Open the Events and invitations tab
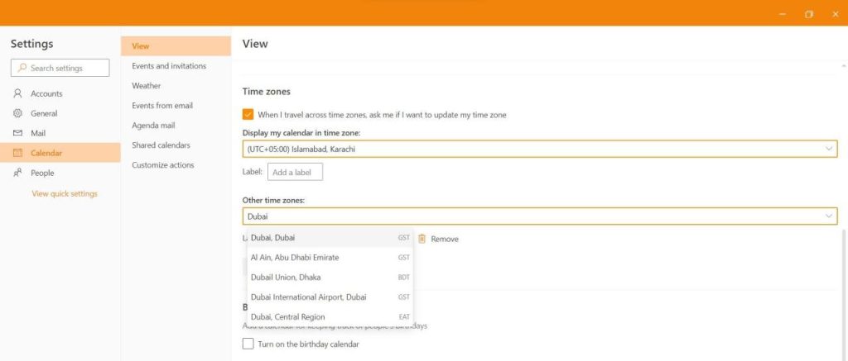The image size is (848, 361). tap(169, 66)
